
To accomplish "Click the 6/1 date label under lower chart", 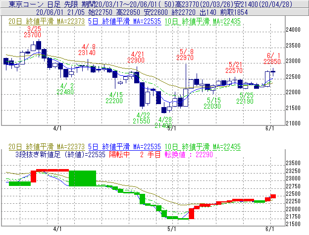I will tap(270, 229).
